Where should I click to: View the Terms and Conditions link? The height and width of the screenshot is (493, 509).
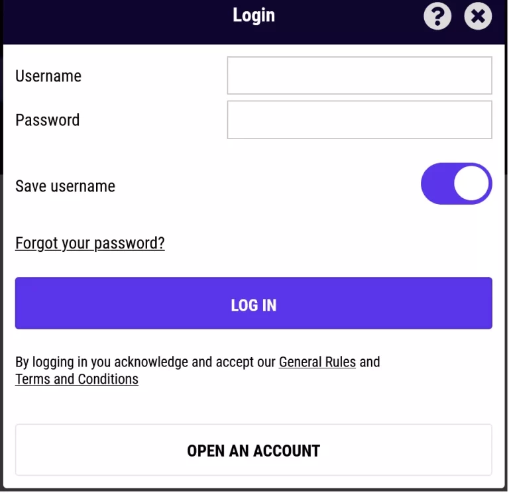[77, 379]
